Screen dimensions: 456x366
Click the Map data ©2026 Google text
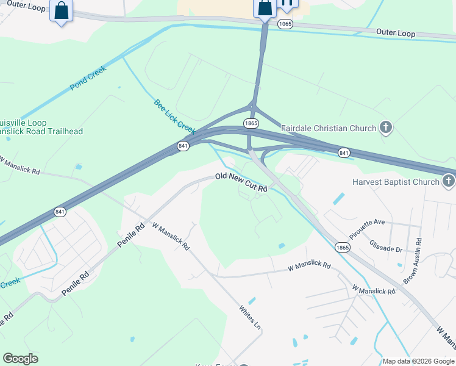point(418,361)
